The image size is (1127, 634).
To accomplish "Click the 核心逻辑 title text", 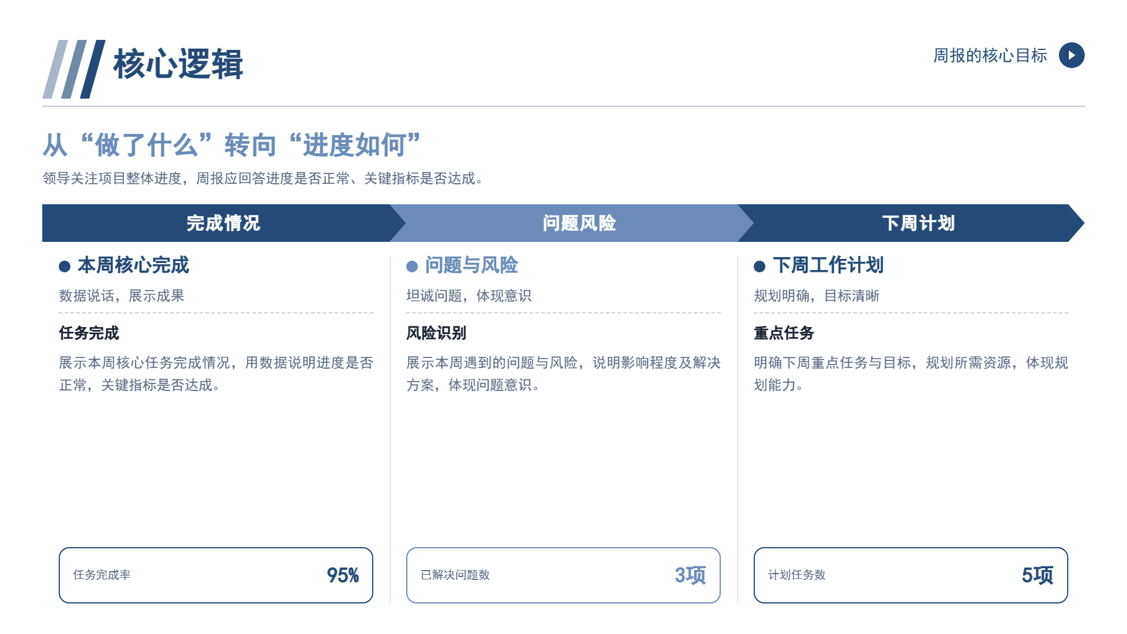I will pos(178,64).
